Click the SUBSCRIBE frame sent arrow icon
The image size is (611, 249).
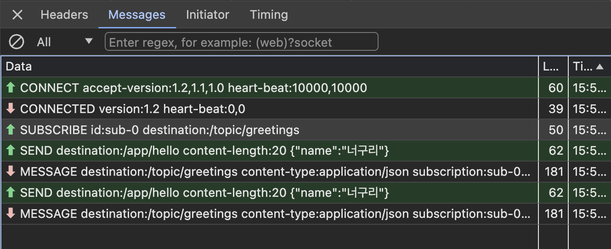pos(11,130)
